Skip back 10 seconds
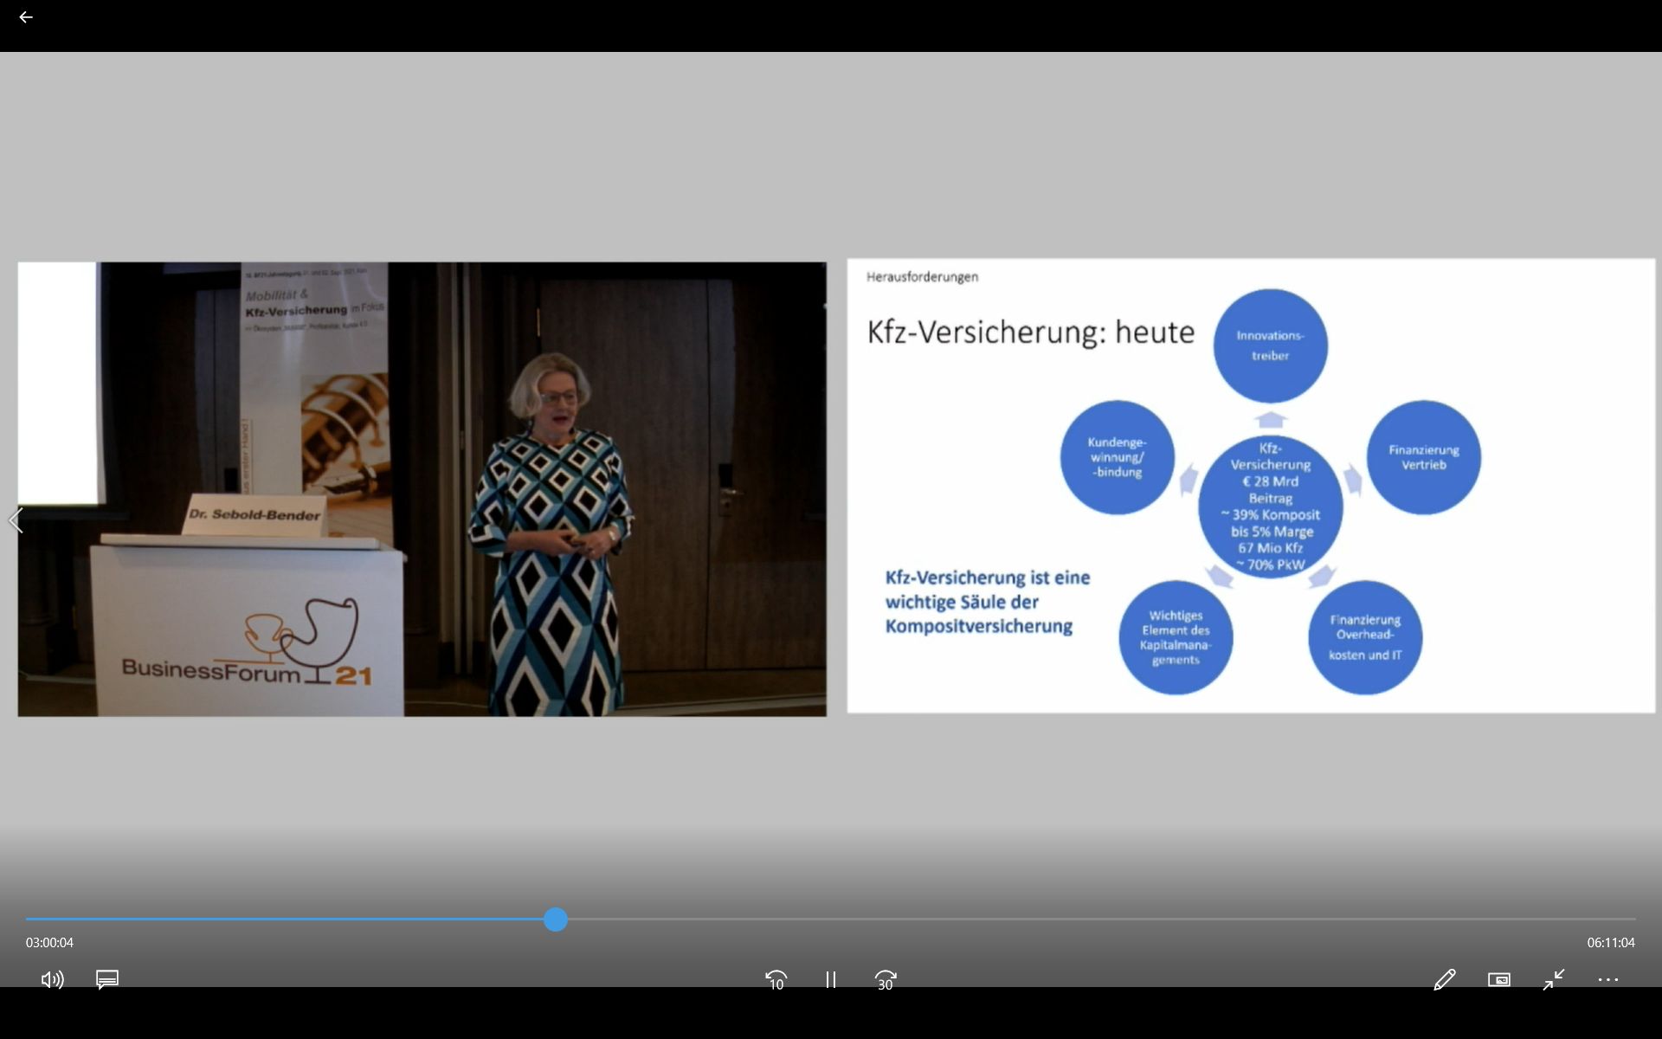Image resolution: width=1662 pixels, height=1039 pixels. point(776,979)
